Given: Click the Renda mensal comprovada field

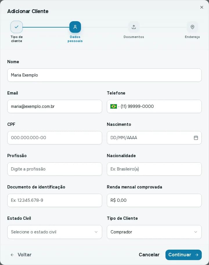Looking at the screenshot, I should (154, 200).
